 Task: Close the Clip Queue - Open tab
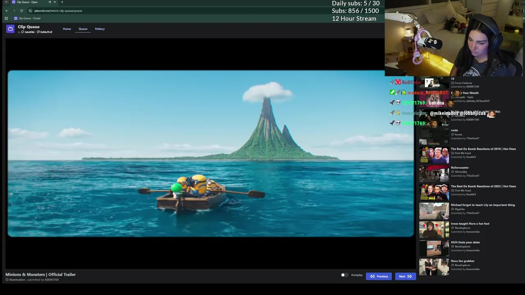click(x=55, y=2)
